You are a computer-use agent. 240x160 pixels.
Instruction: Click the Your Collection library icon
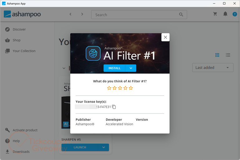tap(7, 51)
